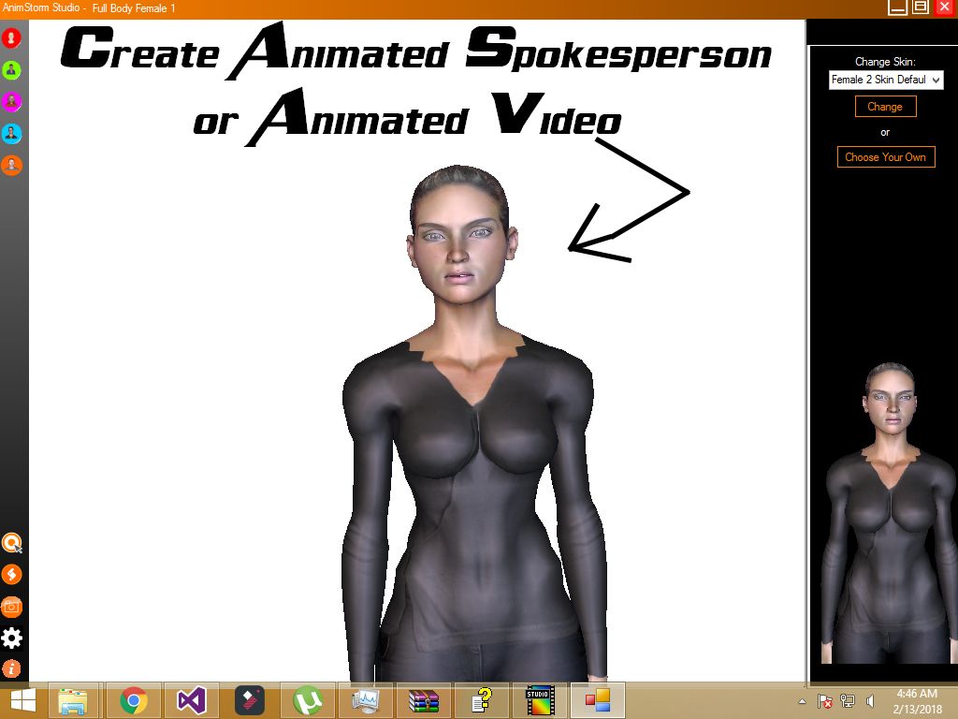Open the network tray icon
The image size is (958, 719).
coord(848,701)
